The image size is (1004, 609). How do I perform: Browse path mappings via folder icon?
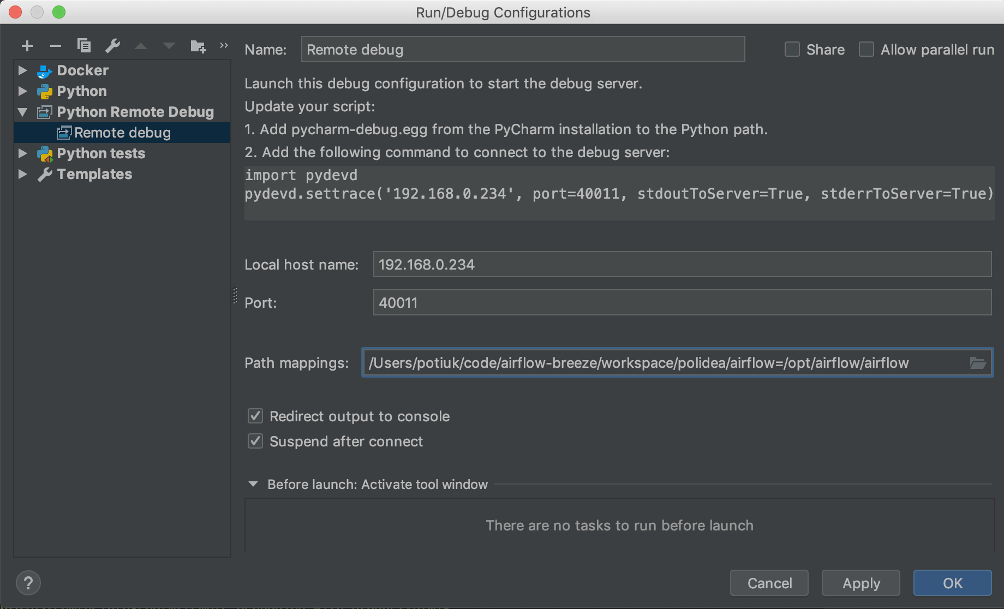(x=978, y=363)
